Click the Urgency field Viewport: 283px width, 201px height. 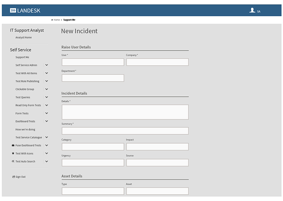tap(93, 163)
